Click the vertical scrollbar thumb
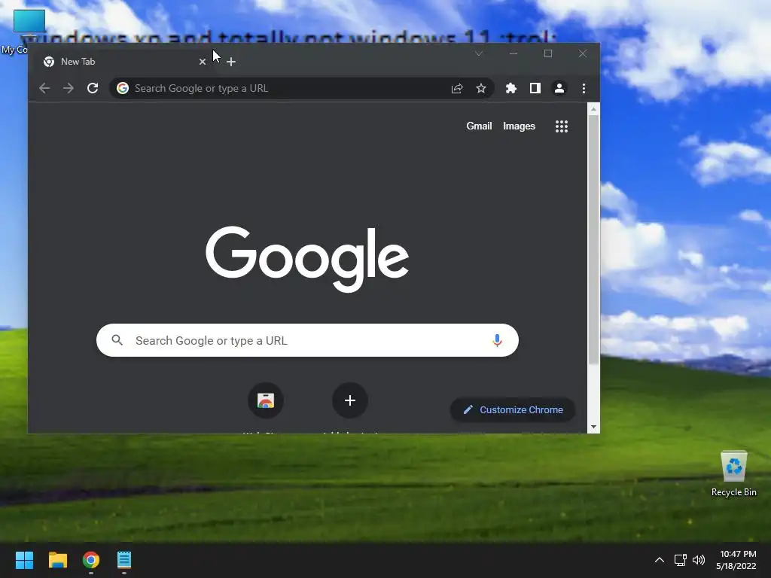The width and height of the screenshot is (771, 578). click(593, 240)
